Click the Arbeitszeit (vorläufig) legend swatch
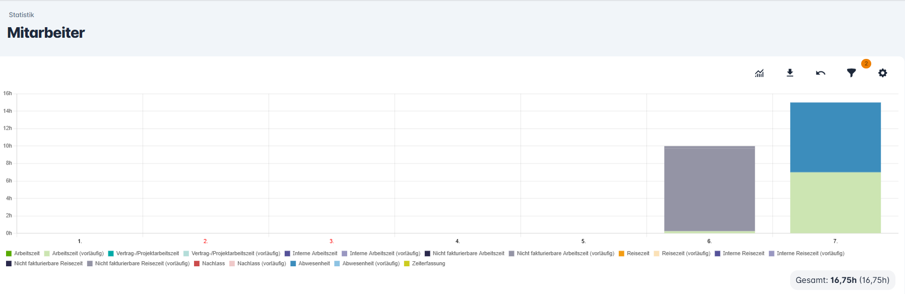The width and height of the screenshot is (905, 294). tap(47, 254)
